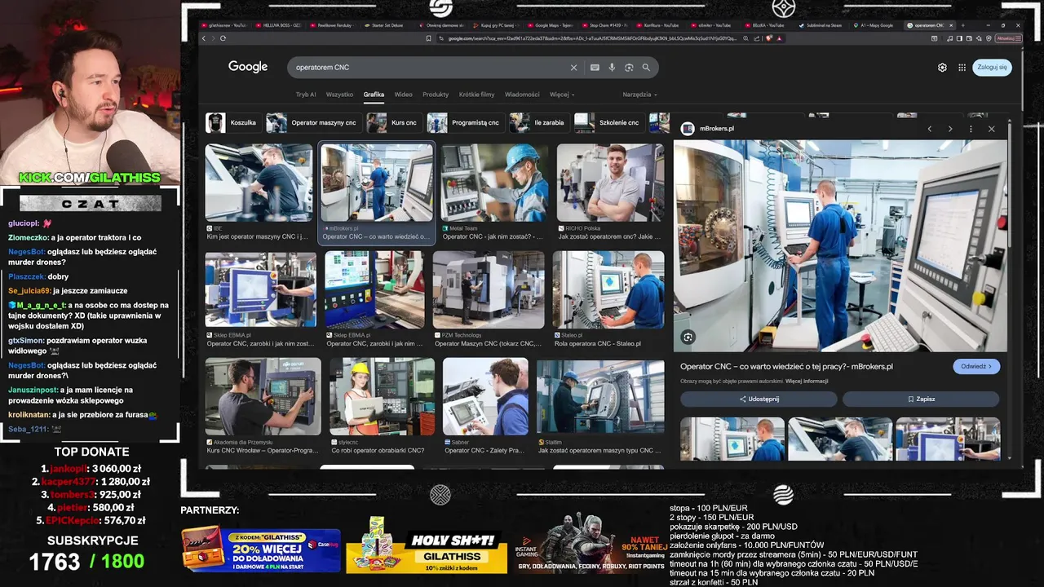Open Produkty results tab
Viewport: 1044px width, 587px height.
point(436,95)
